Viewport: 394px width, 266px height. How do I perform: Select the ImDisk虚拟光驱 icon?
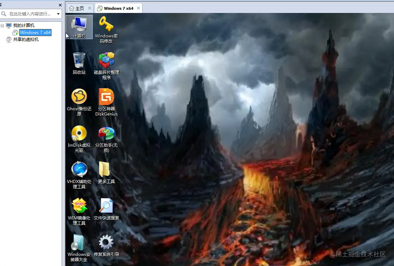[79, 139]
